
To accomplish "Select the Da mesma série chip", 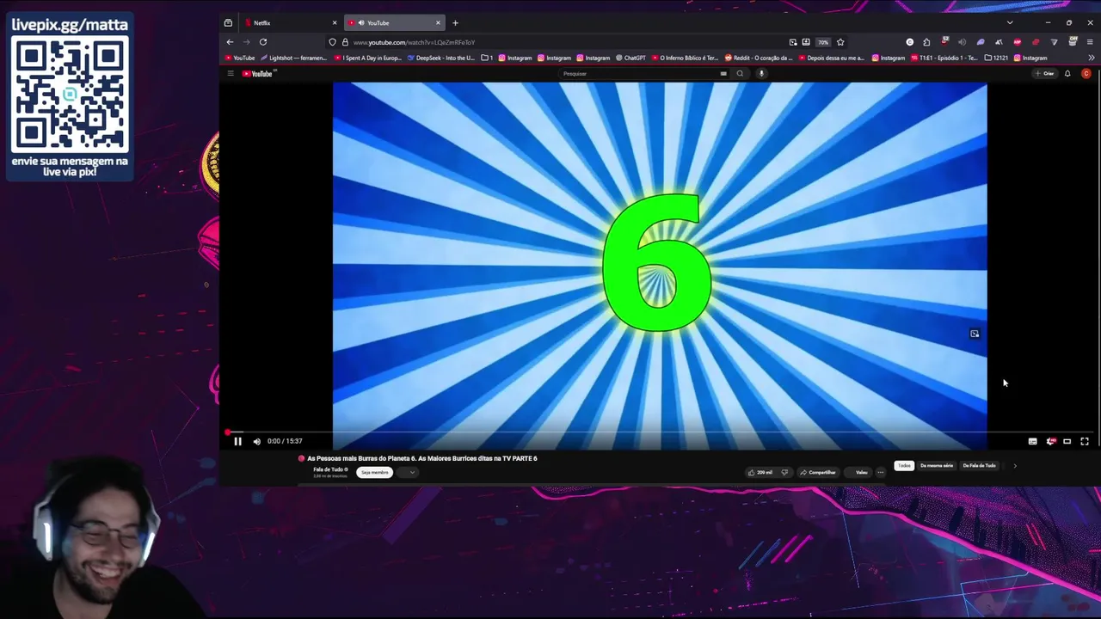I will [937, 465].
